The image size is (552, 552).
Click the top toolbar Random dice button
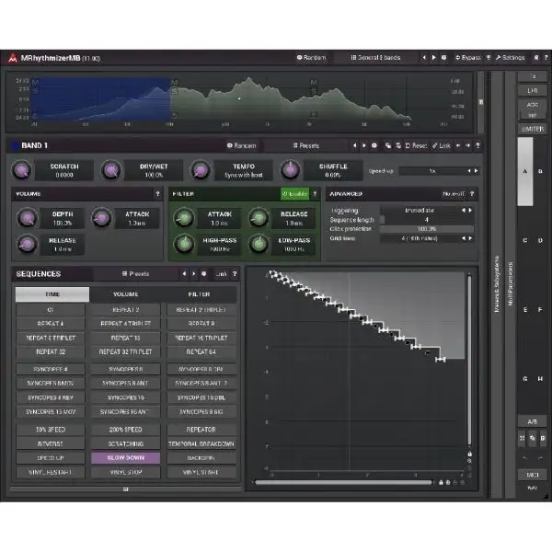click(x=311, y=57)
